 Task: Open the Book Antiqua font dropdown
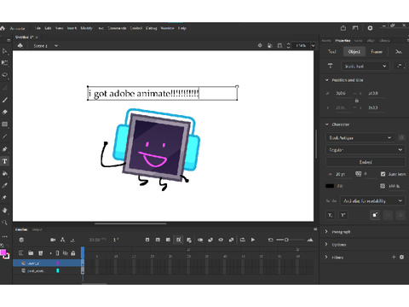360,138
